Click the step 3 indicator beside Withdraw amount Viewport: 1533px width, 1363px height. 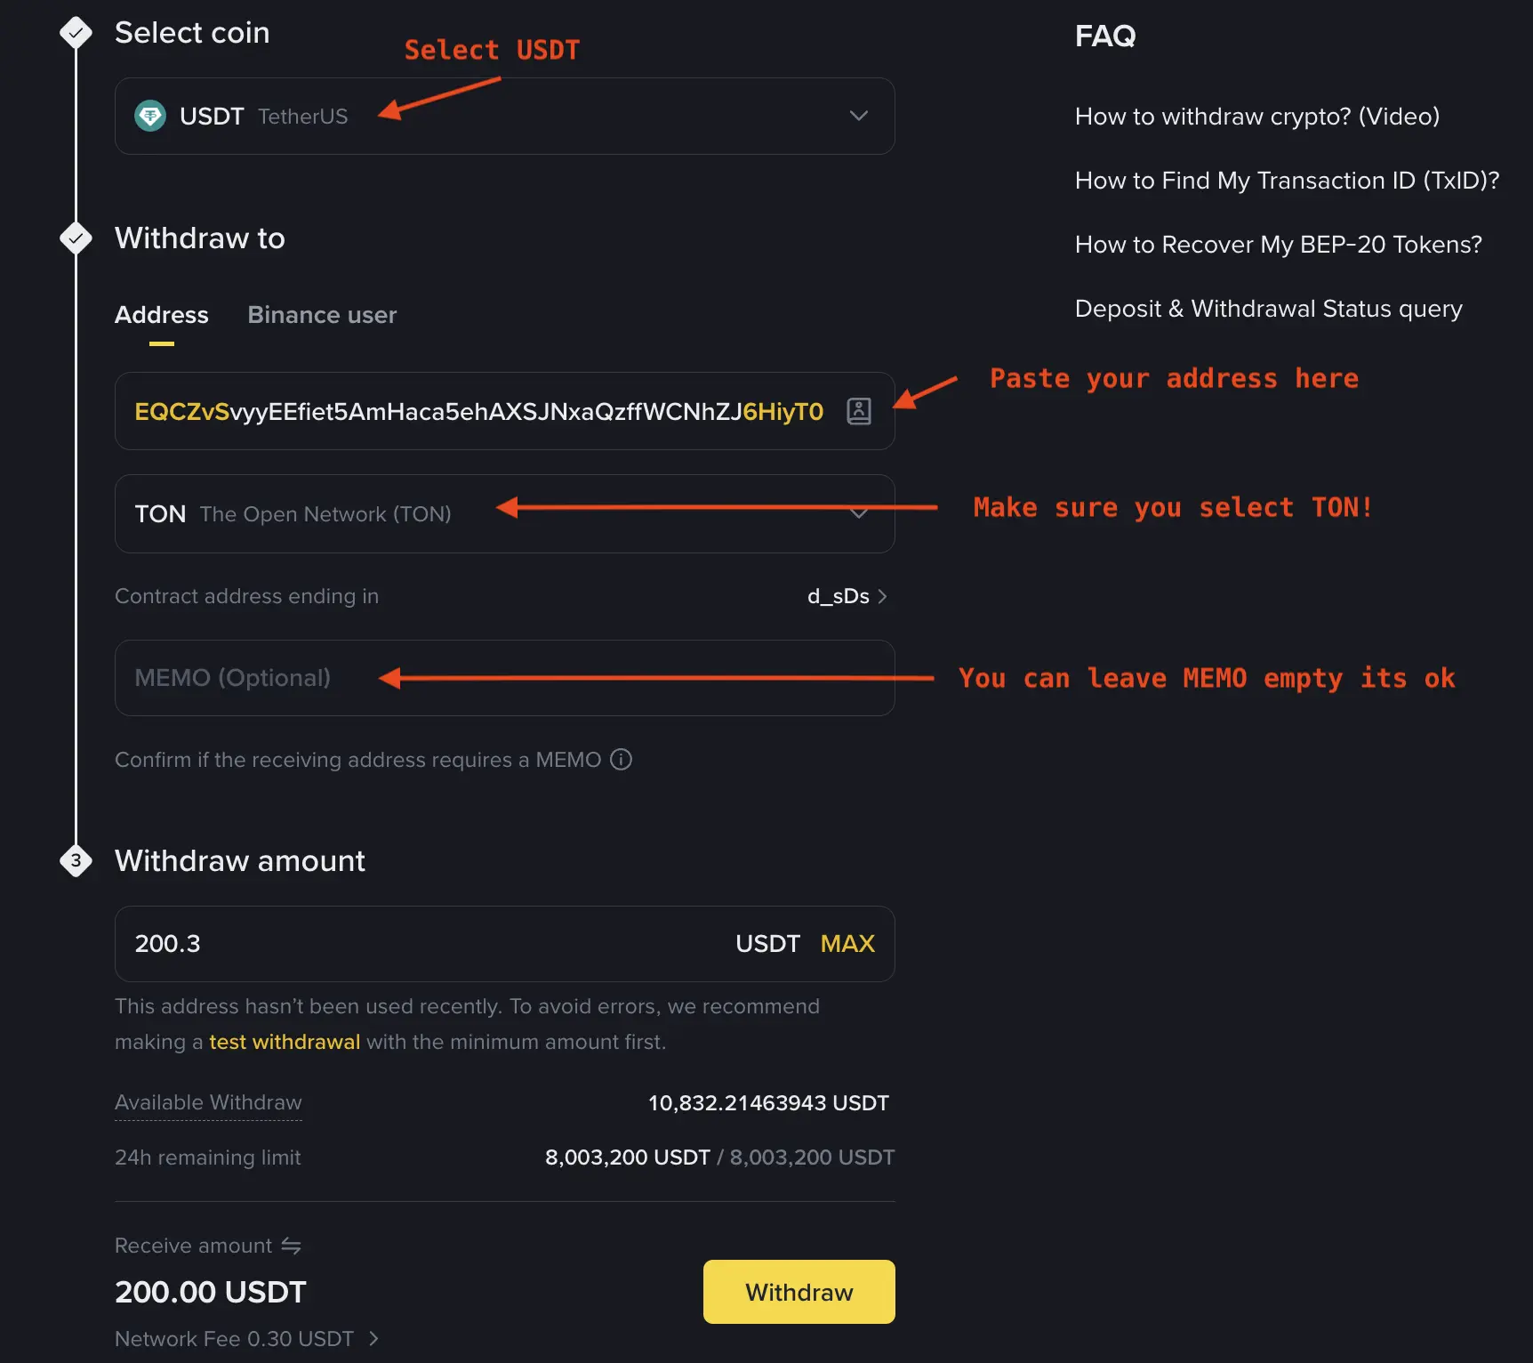click(76, 860)
